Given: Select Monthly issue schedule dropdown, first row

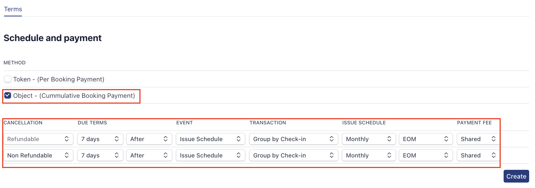Looking at the screenshot, I should pos(369,139).
